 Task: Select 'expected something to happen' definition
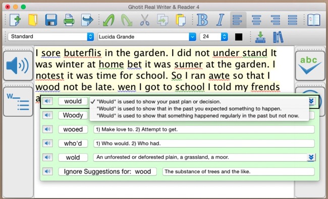click(199, 109)
